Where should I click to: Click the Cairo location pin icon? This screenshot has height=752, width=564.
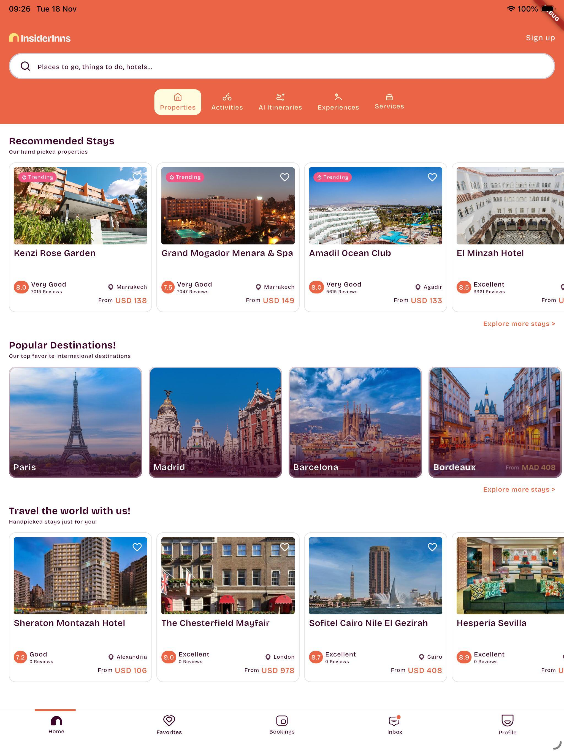tap(421, 657)
